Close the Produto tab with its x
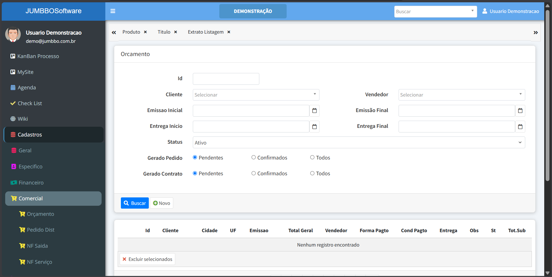 [145, 32]
